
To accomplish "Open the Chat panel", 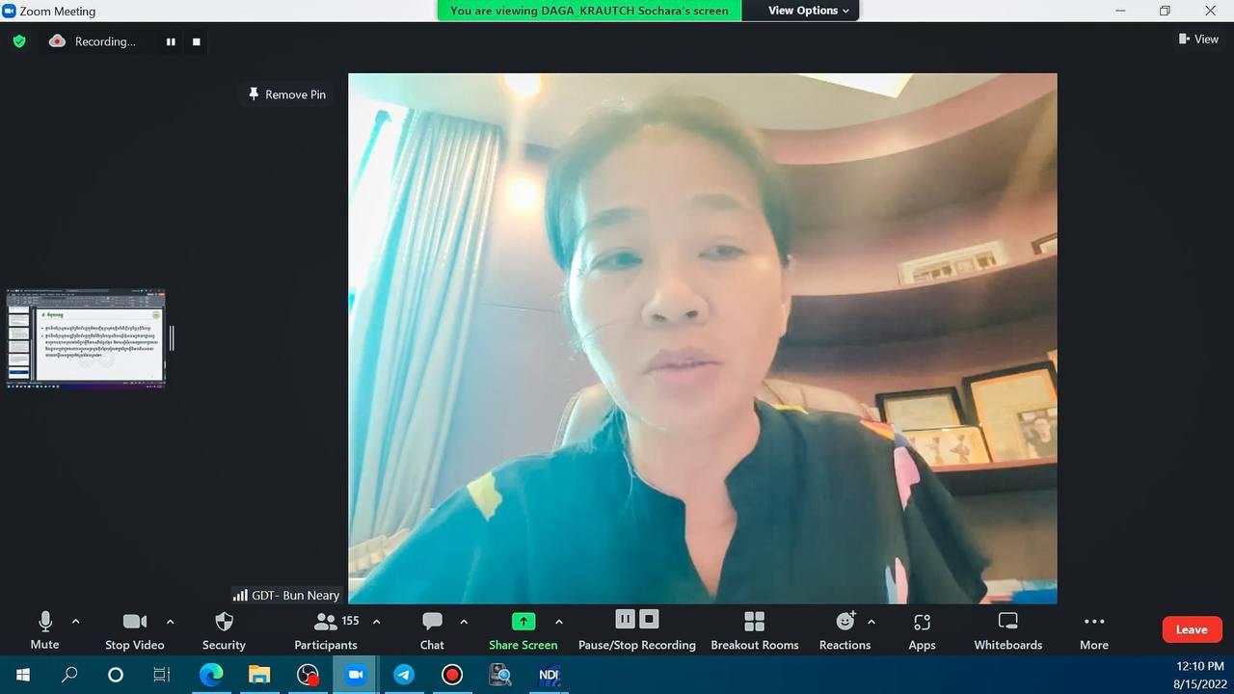I will [432, 630].
